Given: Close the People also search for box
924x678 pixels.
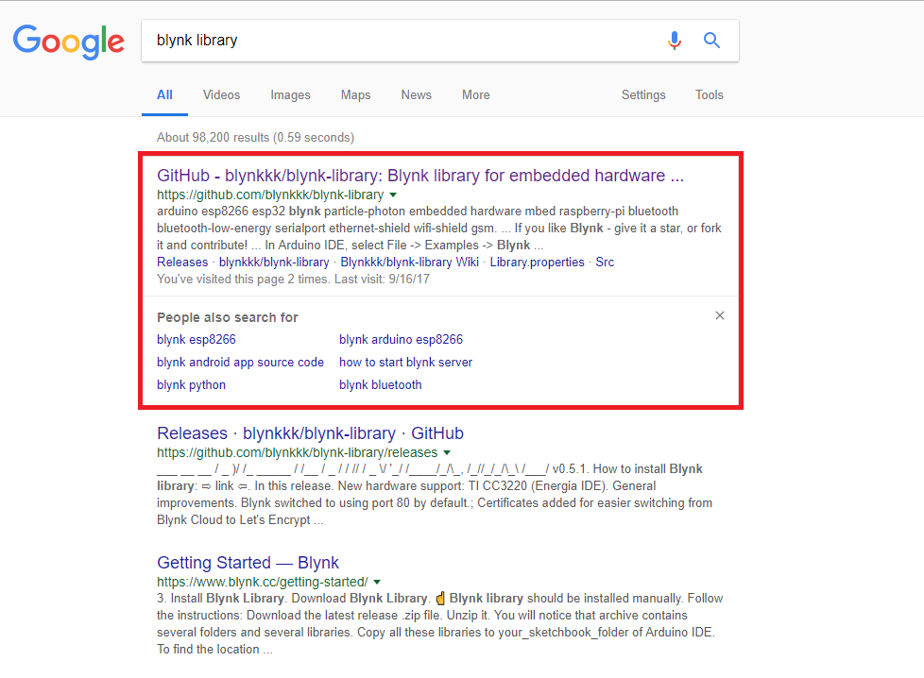Looking at the screenshot, I should point(720,315).
